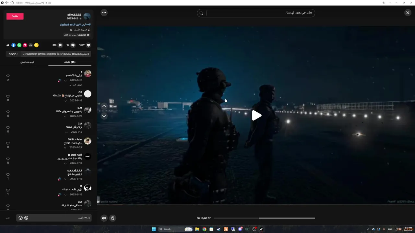The height and width of the screenshot is (233, 415).
Task: Open the #alpha #mt hashtag caption link
Action: (x=75, y=25)
